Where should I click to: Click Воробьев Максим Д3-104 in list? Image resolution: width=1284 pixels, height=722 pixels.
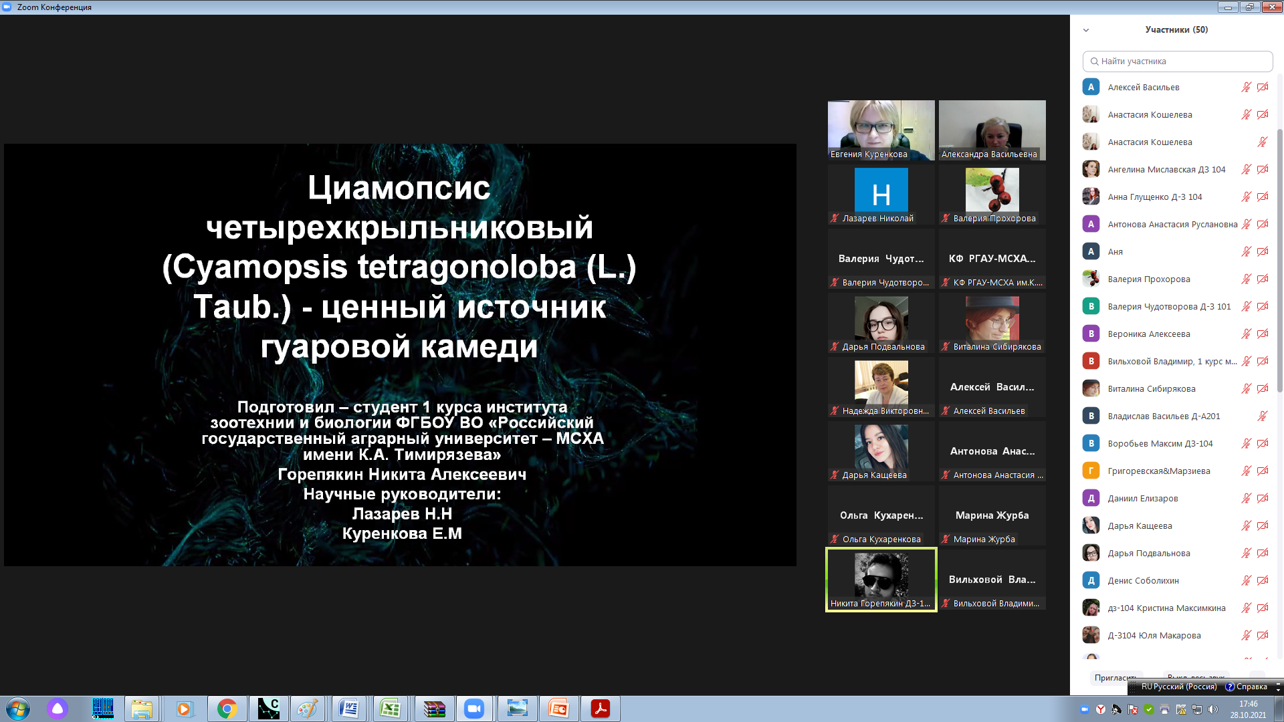[x=1160, y=444]
